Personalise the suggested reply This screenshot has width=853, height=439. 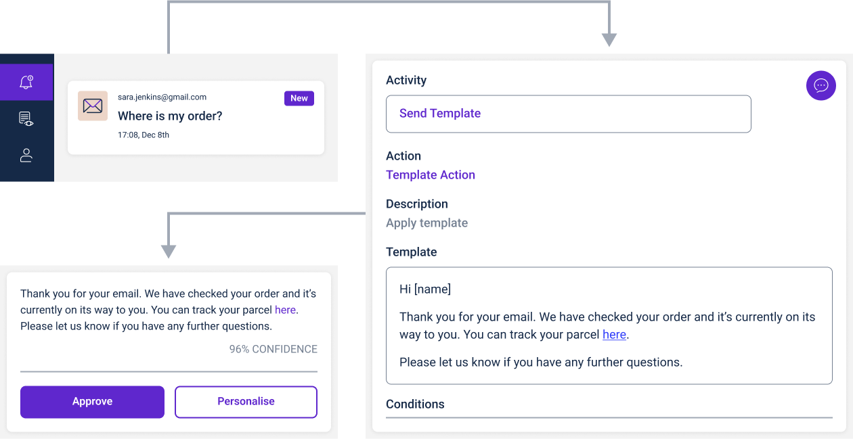click(246, 402)
